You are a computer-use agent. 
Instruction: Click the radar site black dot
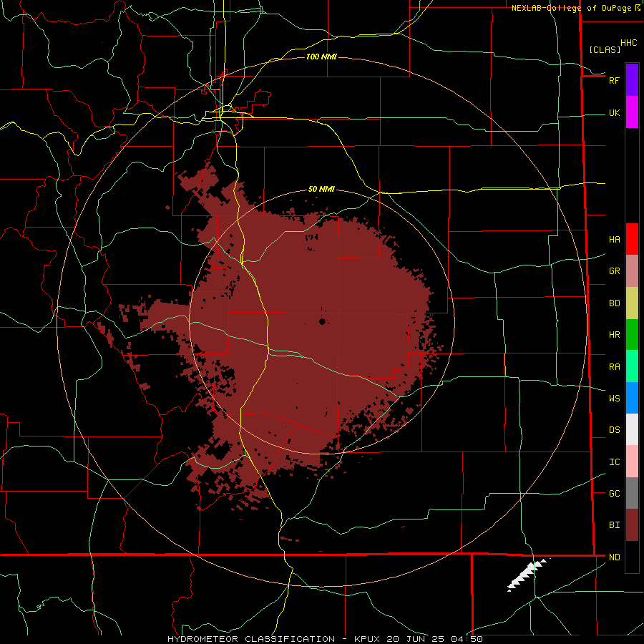pyautogui.click(x=322, y=321)
